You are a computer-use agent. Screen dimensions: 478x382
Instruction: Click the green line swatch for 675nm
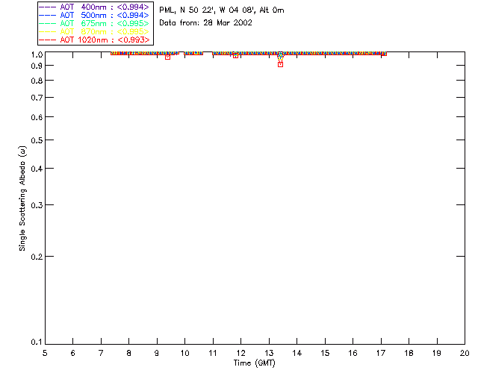pyautogui.click(x=48, y=23)
